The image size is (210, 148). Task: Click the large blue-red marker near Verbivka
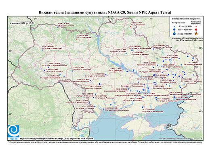[x=154, y=75]
